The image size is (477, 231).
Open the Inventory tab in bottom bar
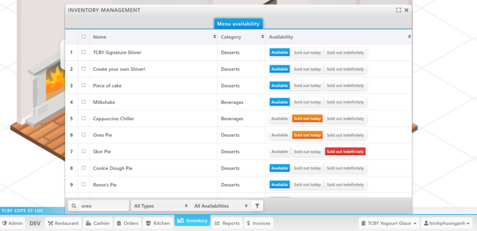192,221
